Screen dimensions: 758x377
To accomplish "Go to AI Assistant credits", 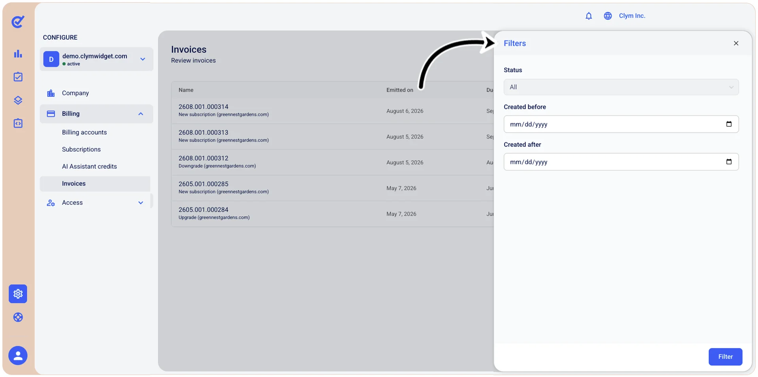I will (89, 166).
